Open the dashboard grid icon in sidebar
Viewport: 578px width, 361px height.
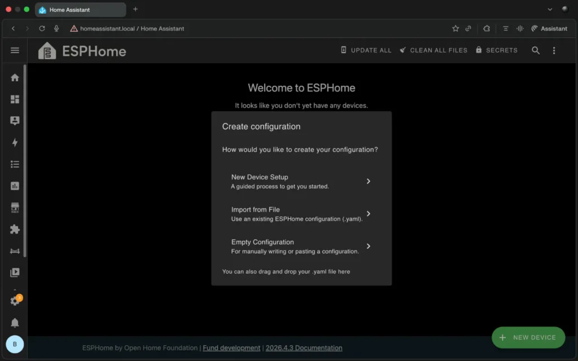coord(15,99)
